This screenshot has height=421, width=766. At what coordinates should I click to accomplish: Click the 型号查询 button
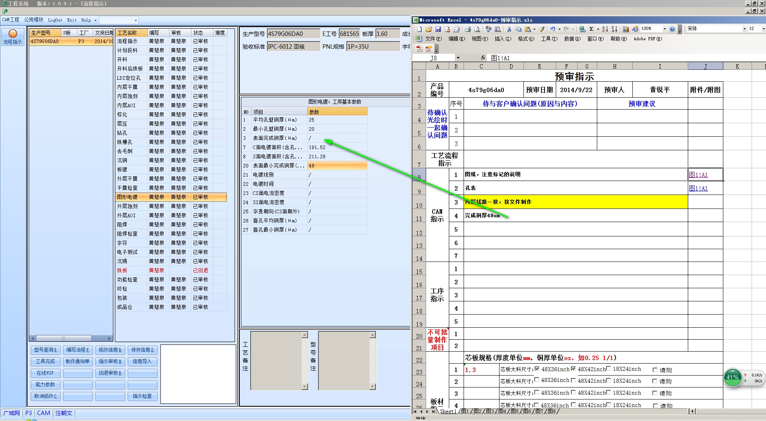[45, 350]
